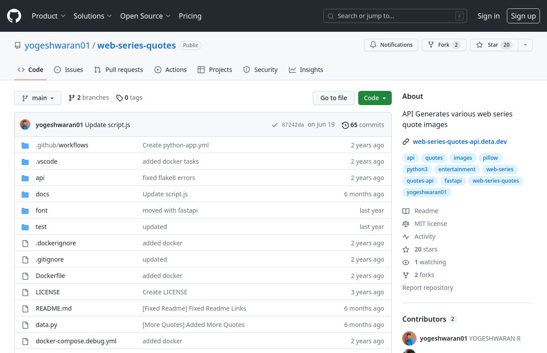Open the .github/workflows folder
The image size is (547, 353).
click(62, 145)
